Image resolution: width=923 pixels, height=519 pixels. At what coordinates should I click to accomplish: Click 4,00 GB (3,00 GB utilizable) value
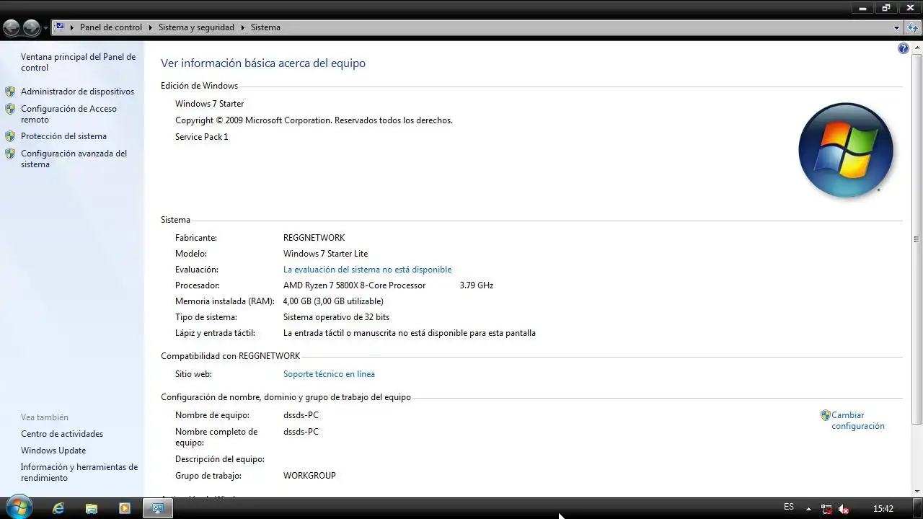pyautogui.click(x=333, y=301)
